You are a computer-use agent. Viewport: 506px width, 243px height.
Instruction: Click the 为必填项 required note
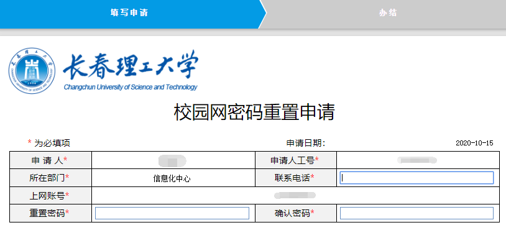pyautogui.click(x=48, y=143)
